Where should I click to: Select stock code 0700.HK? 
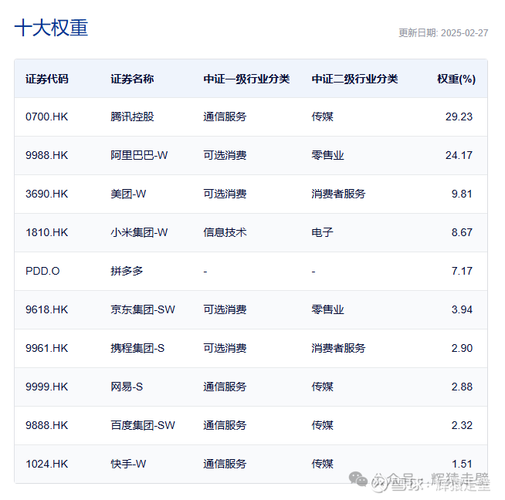tap(47, 117)
